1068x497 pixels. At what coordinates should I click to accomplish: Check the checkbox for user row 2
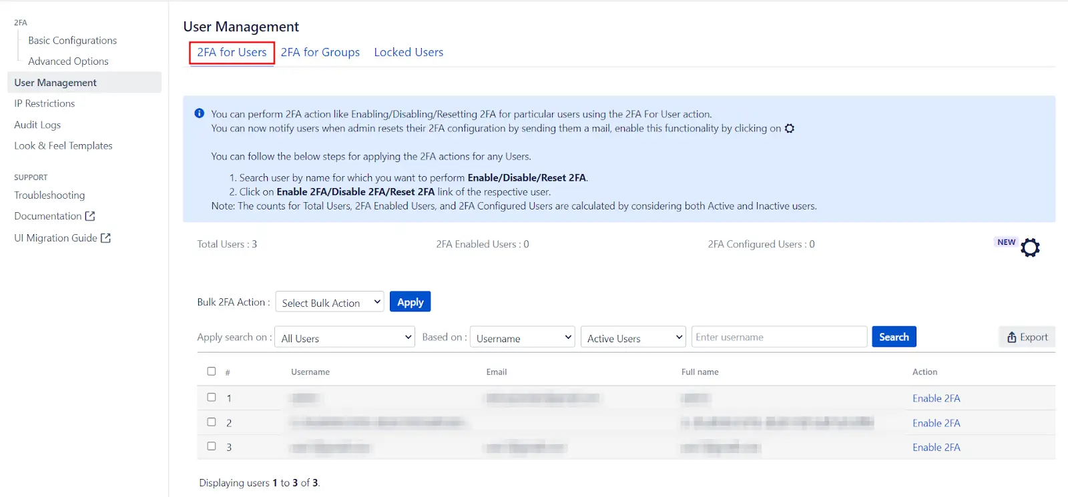(212, 422)
